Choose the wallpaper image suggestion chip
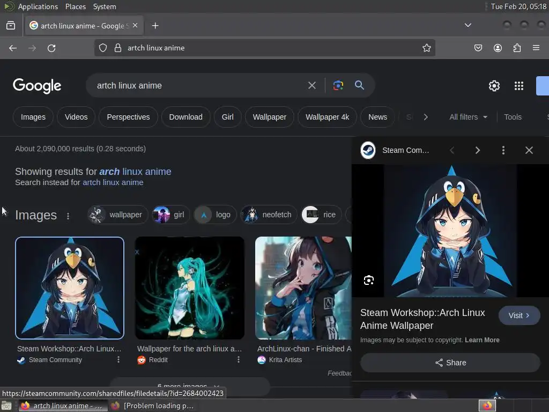549x412 pixels. (x=117, y=215)
